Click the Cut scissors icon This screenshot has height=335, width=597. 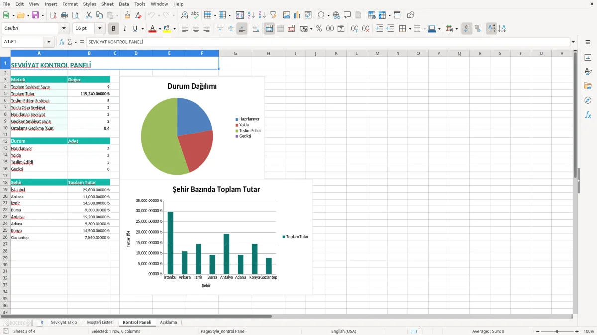(89, 15)
